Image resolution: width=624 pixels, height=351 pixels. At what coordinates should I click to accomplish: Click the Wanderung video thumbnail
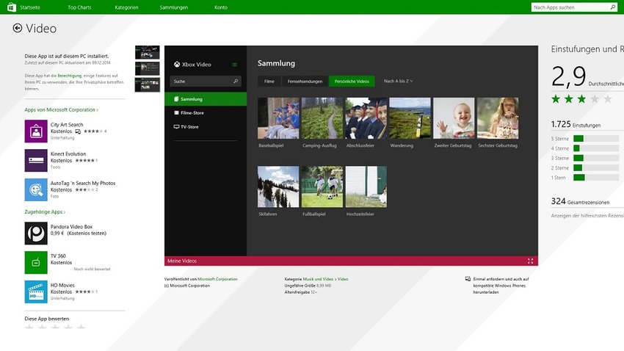coord(410,118)
